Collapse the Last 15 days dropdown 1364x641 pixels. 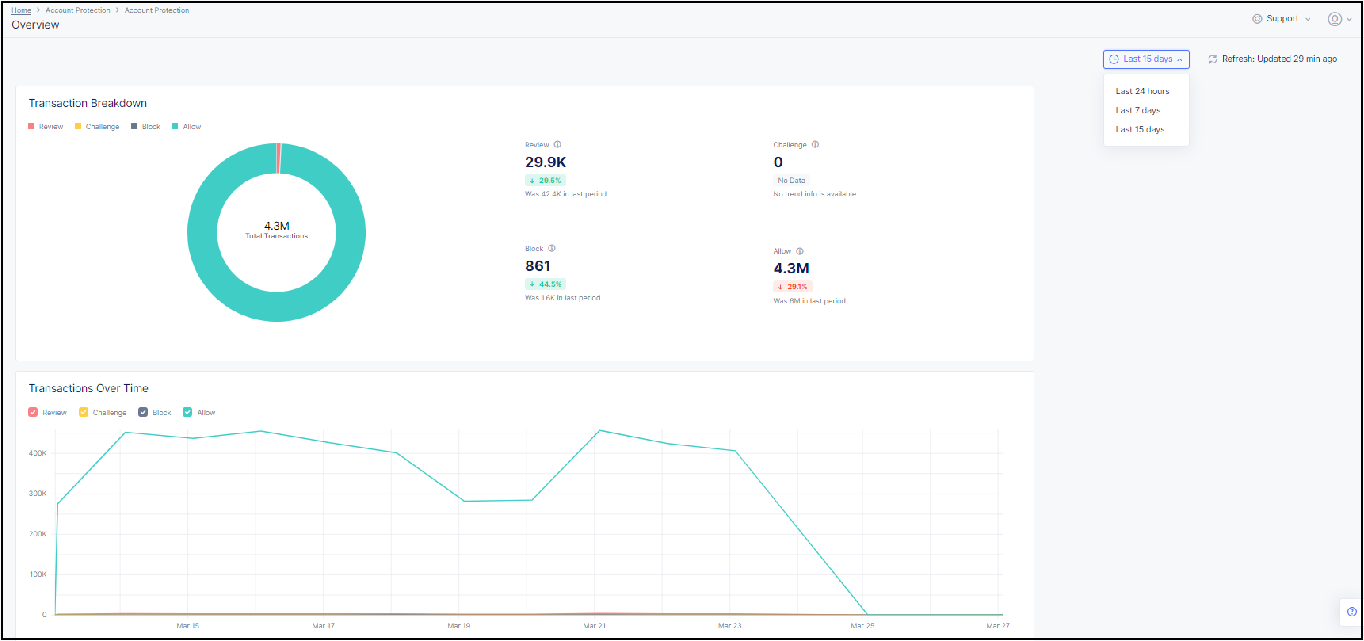pos(1146,59)
